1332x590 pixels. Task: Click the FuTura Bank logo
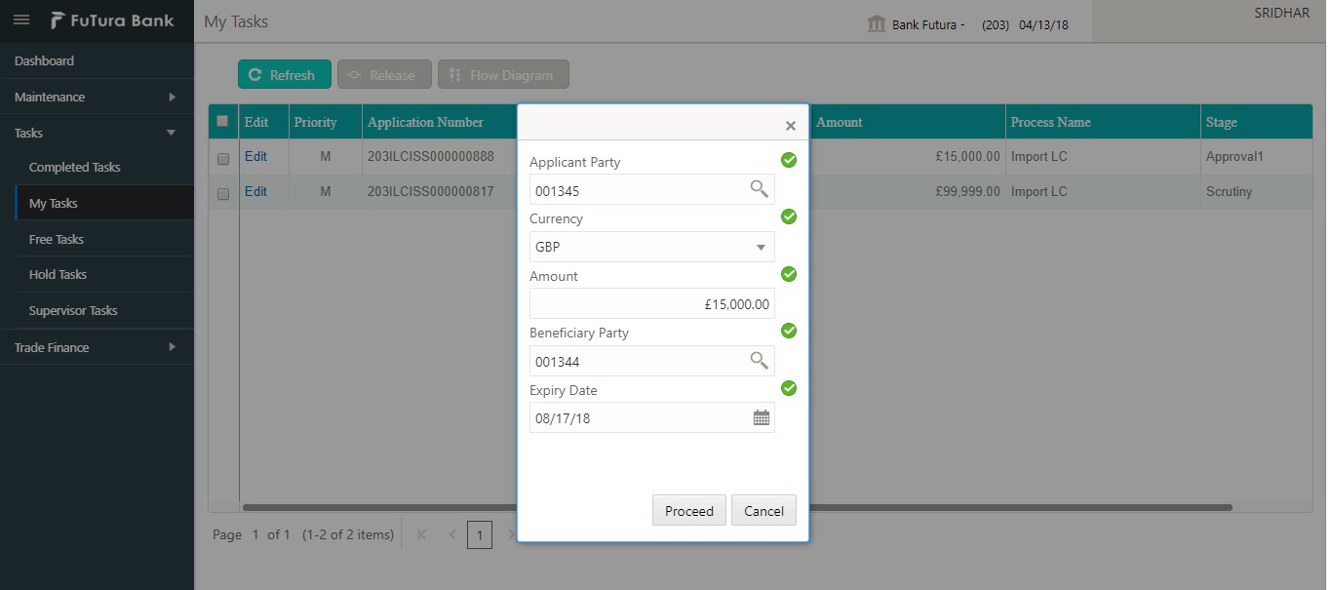coord(112,20)
